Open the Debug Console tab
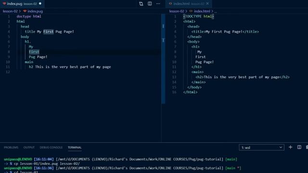This screenshot has width=308, height=173. [x=51, y=148]
